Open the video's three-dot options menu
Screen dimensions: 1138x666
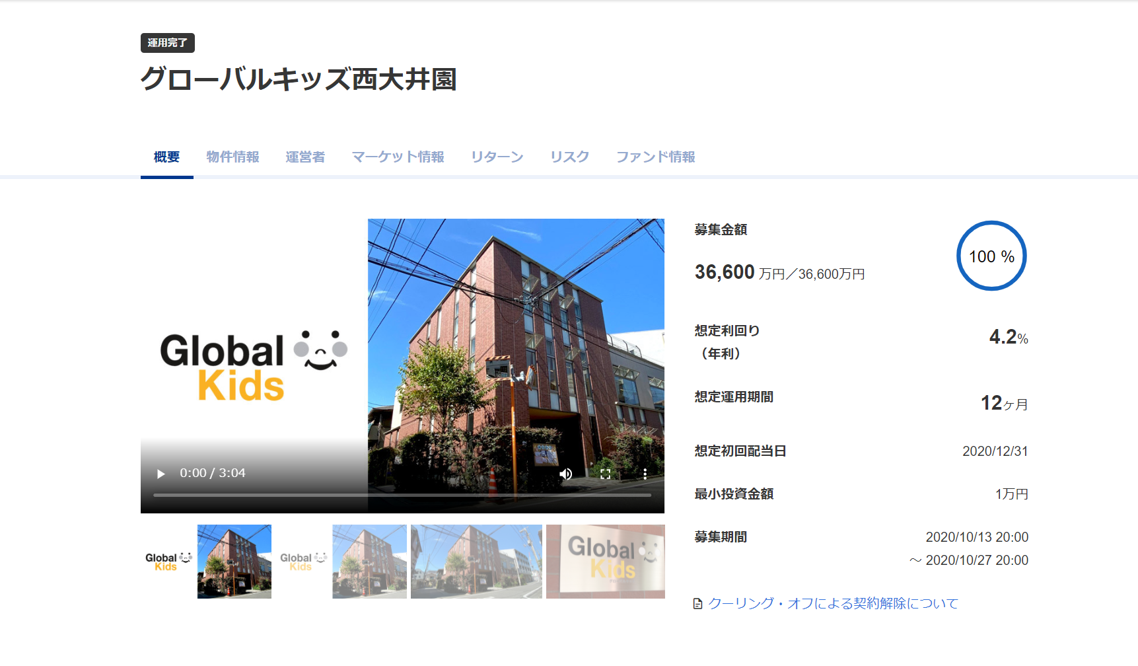[x=645, y=474]
